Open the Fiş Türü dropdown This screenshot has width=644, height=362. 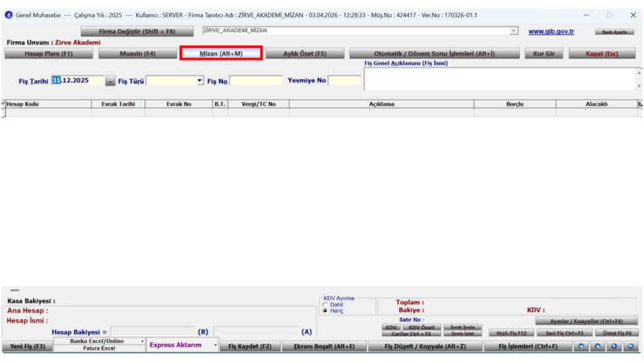pyautogui.click(x=199, y=80)
